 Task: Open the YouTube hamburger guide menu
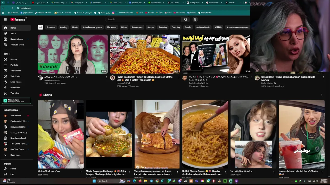point(5,20)
